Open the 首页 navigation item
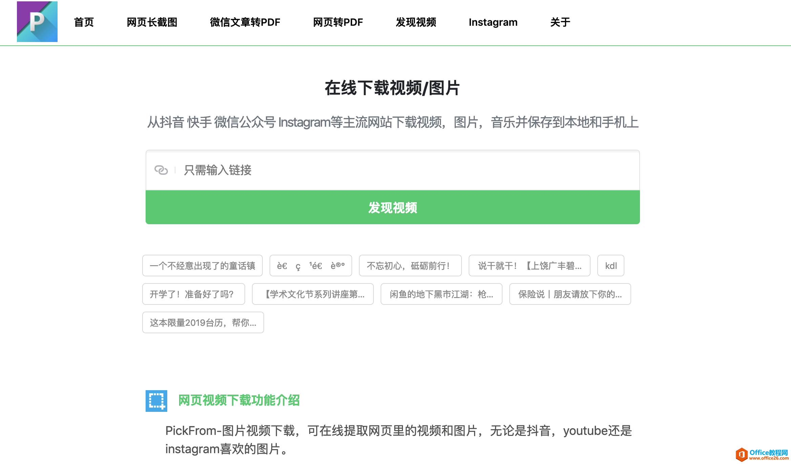 point(84,22)
